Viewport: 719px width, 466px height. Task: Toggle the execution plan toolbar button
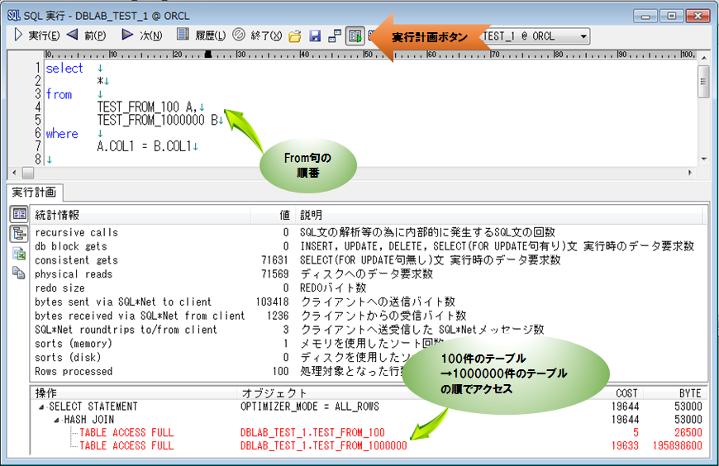tap(356, 36)
